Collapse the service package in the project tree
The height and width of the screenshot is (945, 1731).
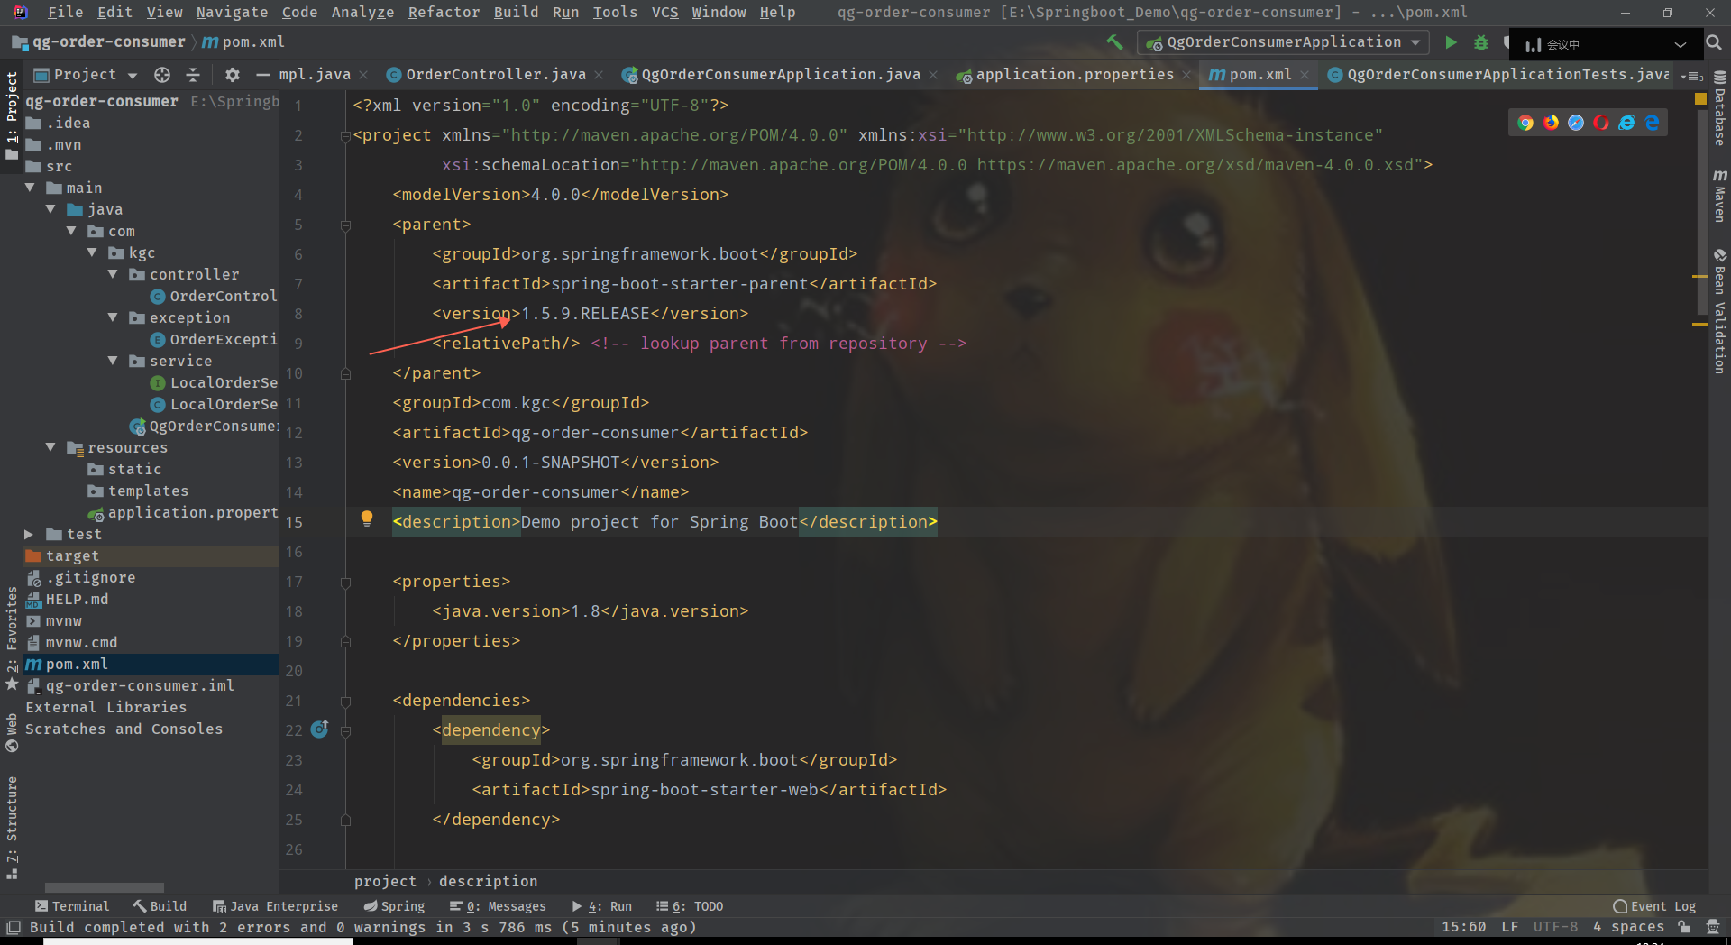click(113, 361)
